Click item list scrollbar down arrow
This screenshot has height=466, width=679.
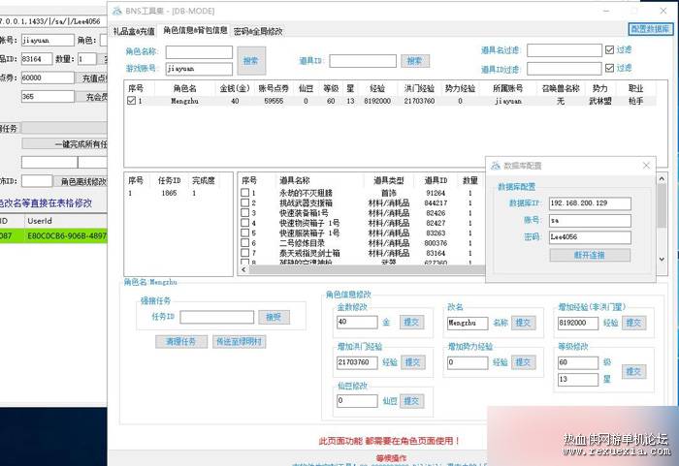(662, 260)
